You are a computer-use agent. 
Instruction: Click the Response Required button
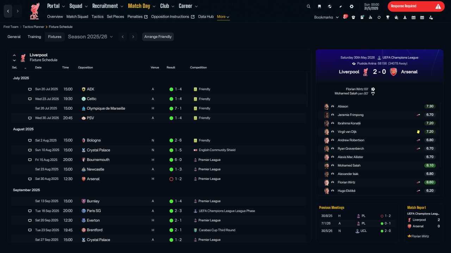416,6
